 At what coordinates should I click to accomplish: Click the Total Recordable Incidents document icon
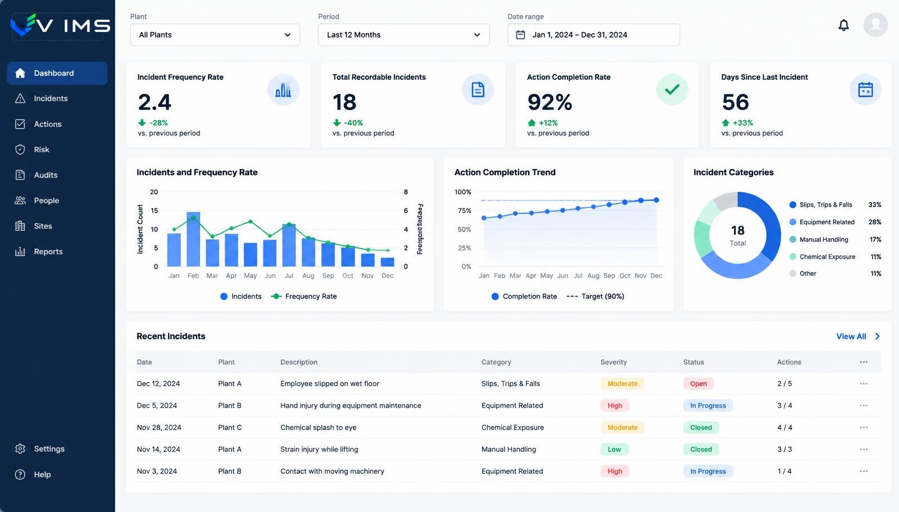[x=478, y=90]
